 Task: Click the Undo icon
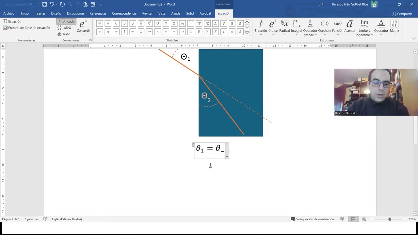pyautogui.click(x=52, y=4)
